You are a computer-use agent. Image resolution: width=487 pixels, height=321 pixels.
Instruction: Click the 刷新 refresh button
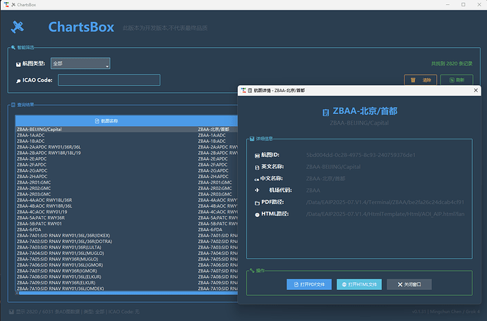coord(456,80)
